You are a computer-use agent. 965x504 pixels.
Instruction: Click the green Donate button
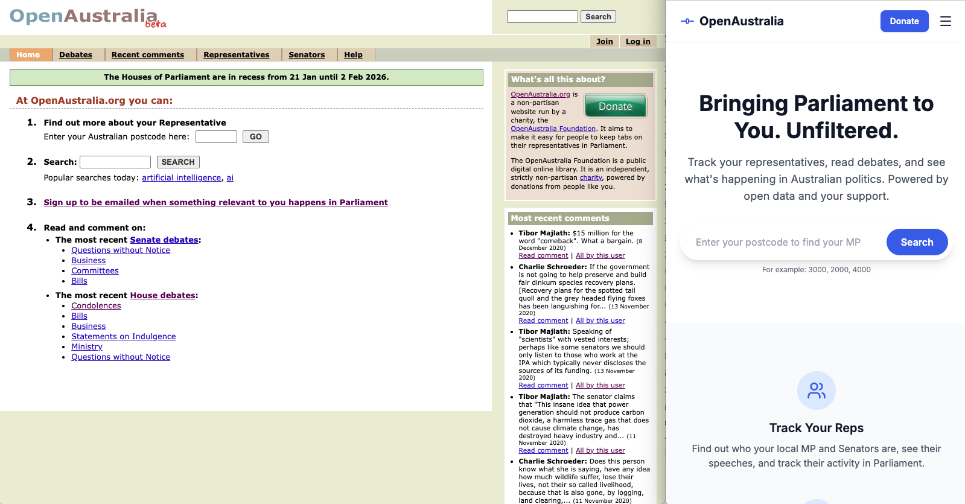pyautogui.click(x=615, y=106)
